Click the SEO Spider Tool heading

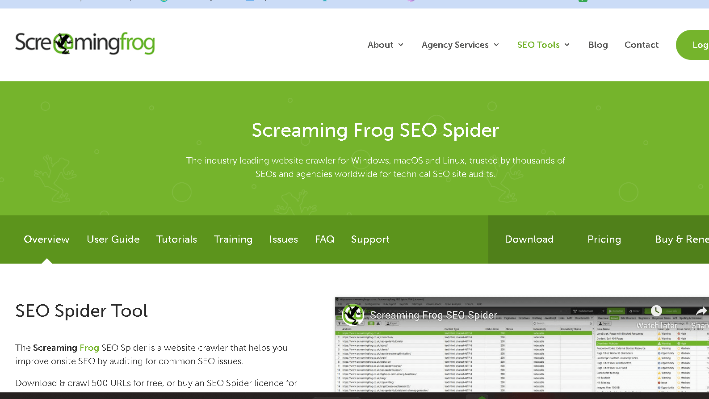(x=81, y=311)
